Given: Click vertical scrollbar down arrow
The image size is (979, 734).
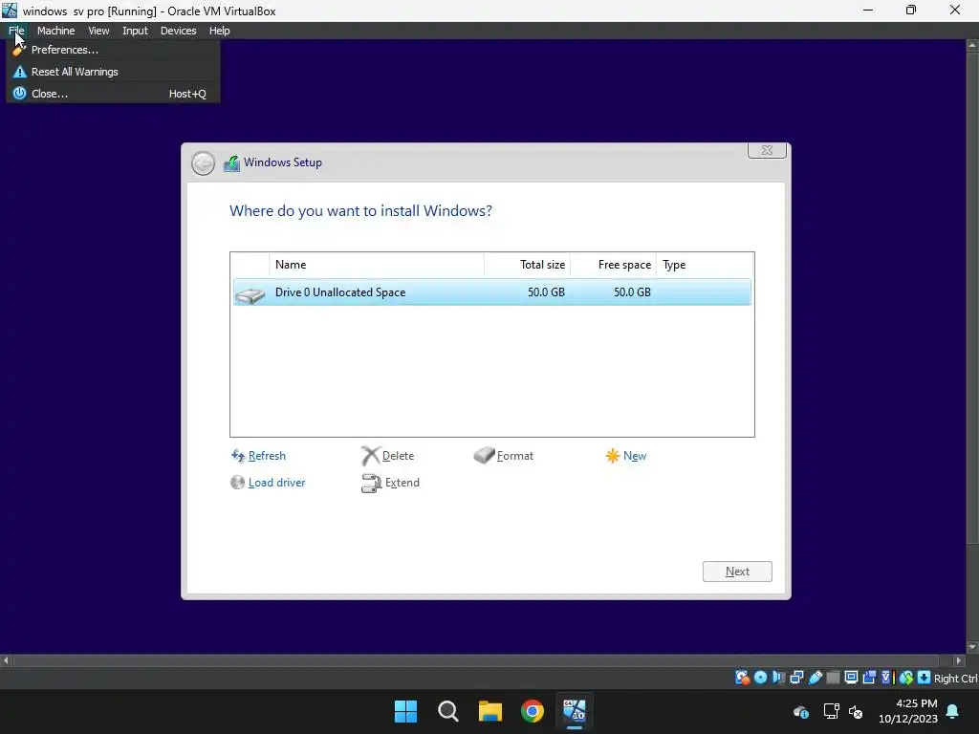Looking at the screenshot, I should tap(972, 647).
